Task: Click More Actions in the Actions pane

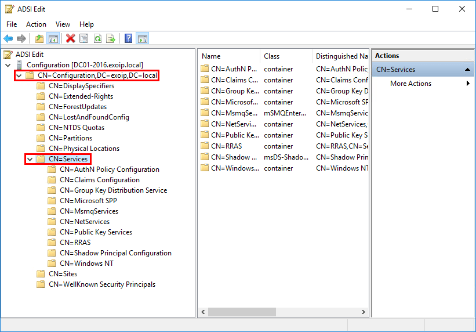Action: pos(410,84)
